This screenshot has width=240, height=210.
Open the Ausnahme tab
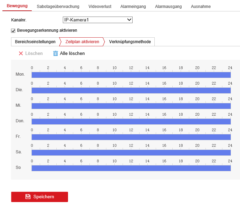click(x=201, y=7)
